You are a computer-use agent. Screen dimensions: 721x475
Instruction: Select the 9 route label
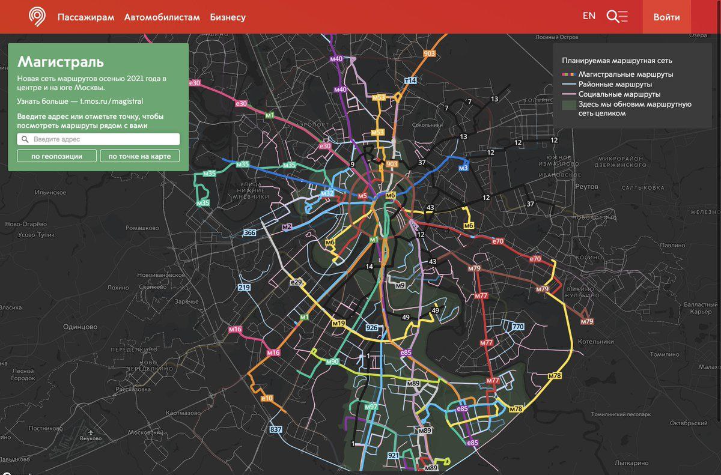(353, 164)
